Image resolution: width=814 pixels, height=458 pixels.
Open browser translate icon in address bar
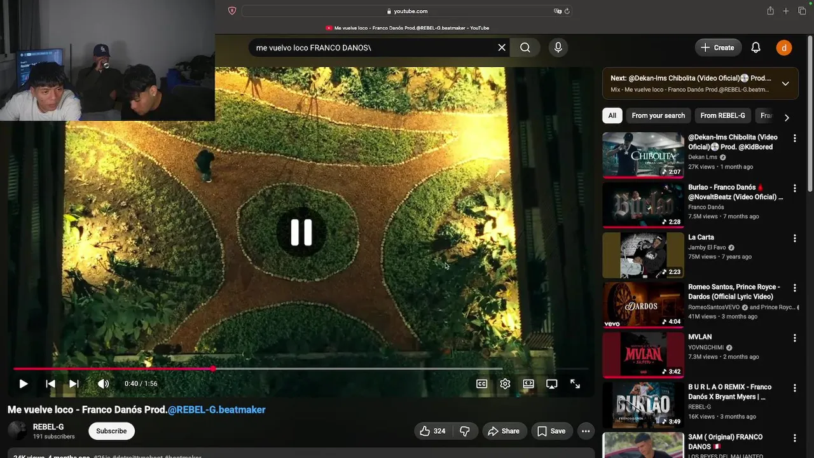tap(557, 11)
